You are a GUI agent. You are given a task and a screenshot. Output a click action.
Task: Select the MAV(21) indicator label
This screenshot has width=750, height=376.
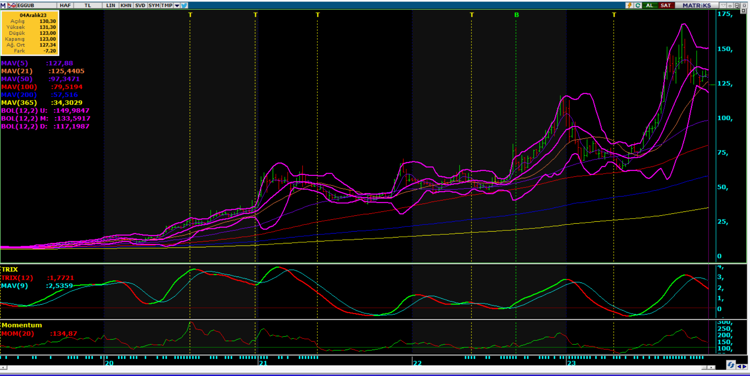tap(17, 71)
